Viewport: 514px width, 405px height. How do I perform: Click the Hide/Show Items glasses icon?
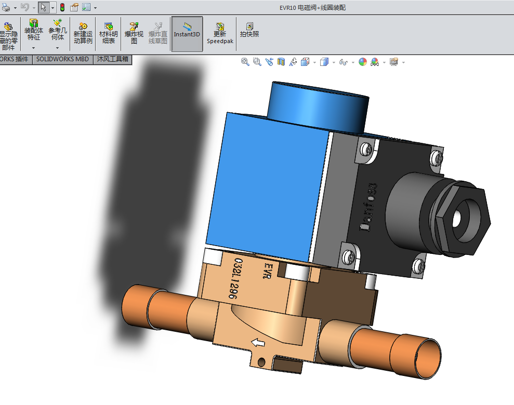pyautogui.click(x=343, y=62)
